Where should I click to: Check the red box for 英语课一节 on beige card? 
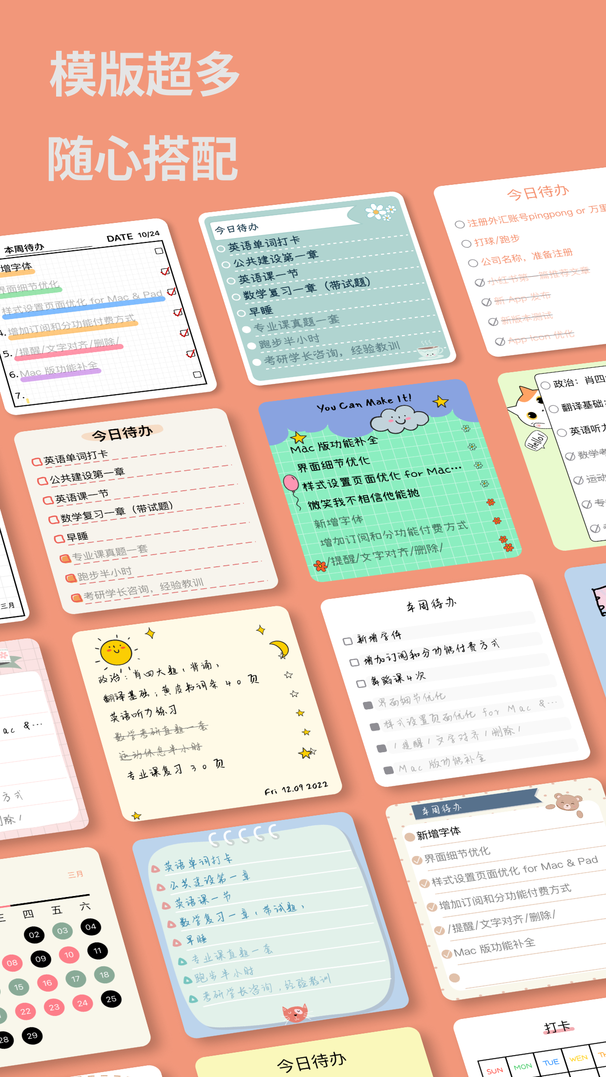tap(48, 500)
